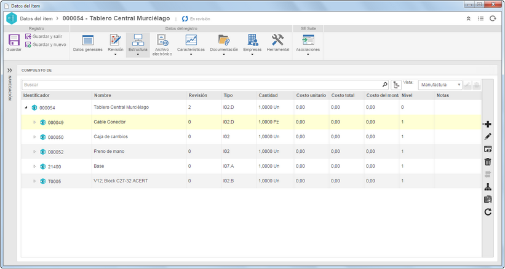Click the trash delete icon in sidebar
The height and width of the screenshot is (269, 505).
coord(488,162)
